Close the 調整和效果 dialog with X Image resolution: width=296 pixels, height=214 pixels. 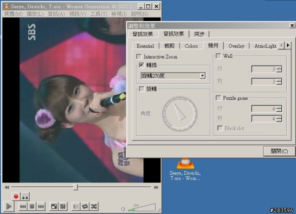(292, 25)
